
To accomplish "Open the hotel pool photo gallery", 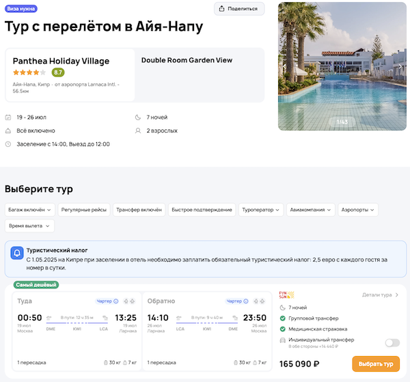I will (x=341, y=66).
